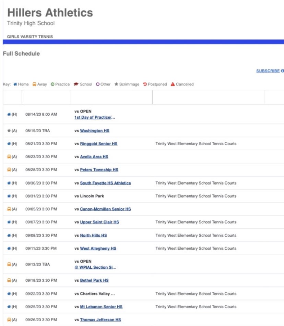The image size is (284, 326).
Task: Click away bus icon on 09/05/23 row
Action: pos(9,209)
